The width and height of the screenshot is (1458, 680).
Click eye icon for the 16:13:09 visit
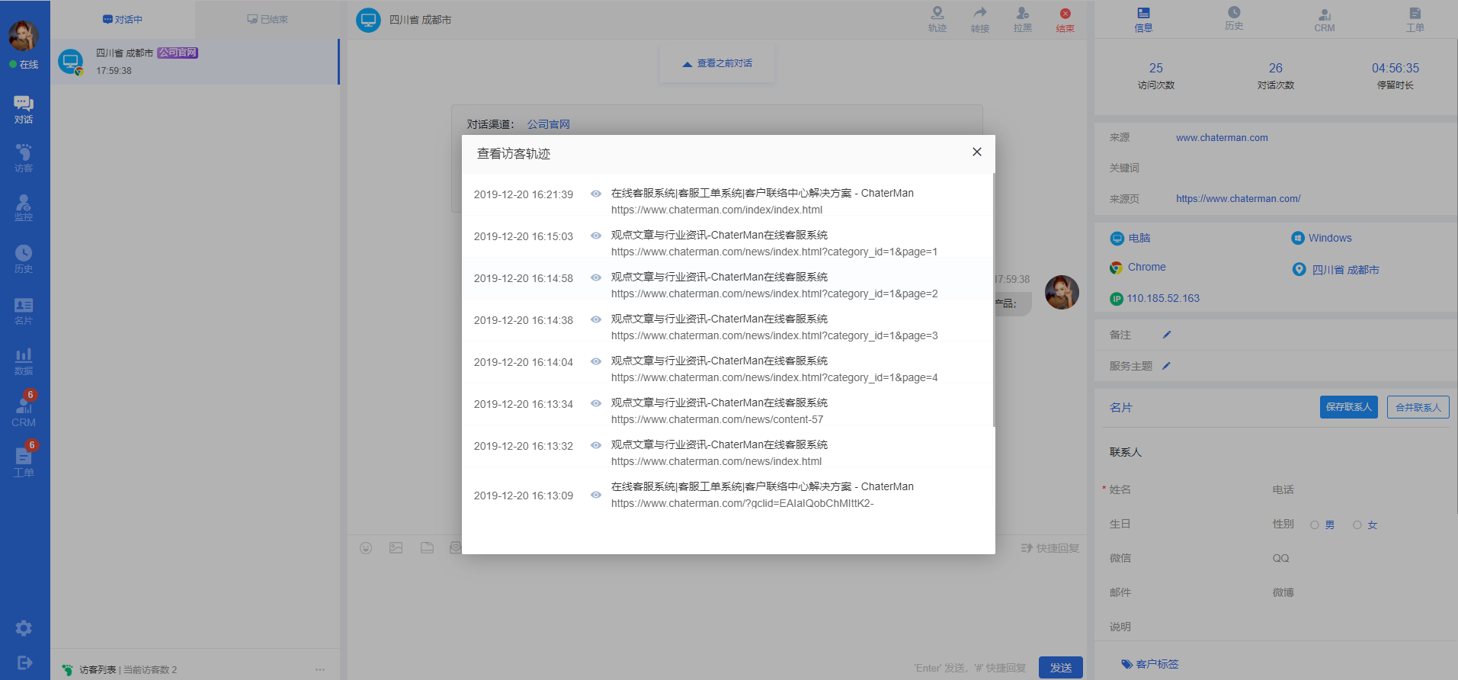pyautogui.click(x=596, y=495)
